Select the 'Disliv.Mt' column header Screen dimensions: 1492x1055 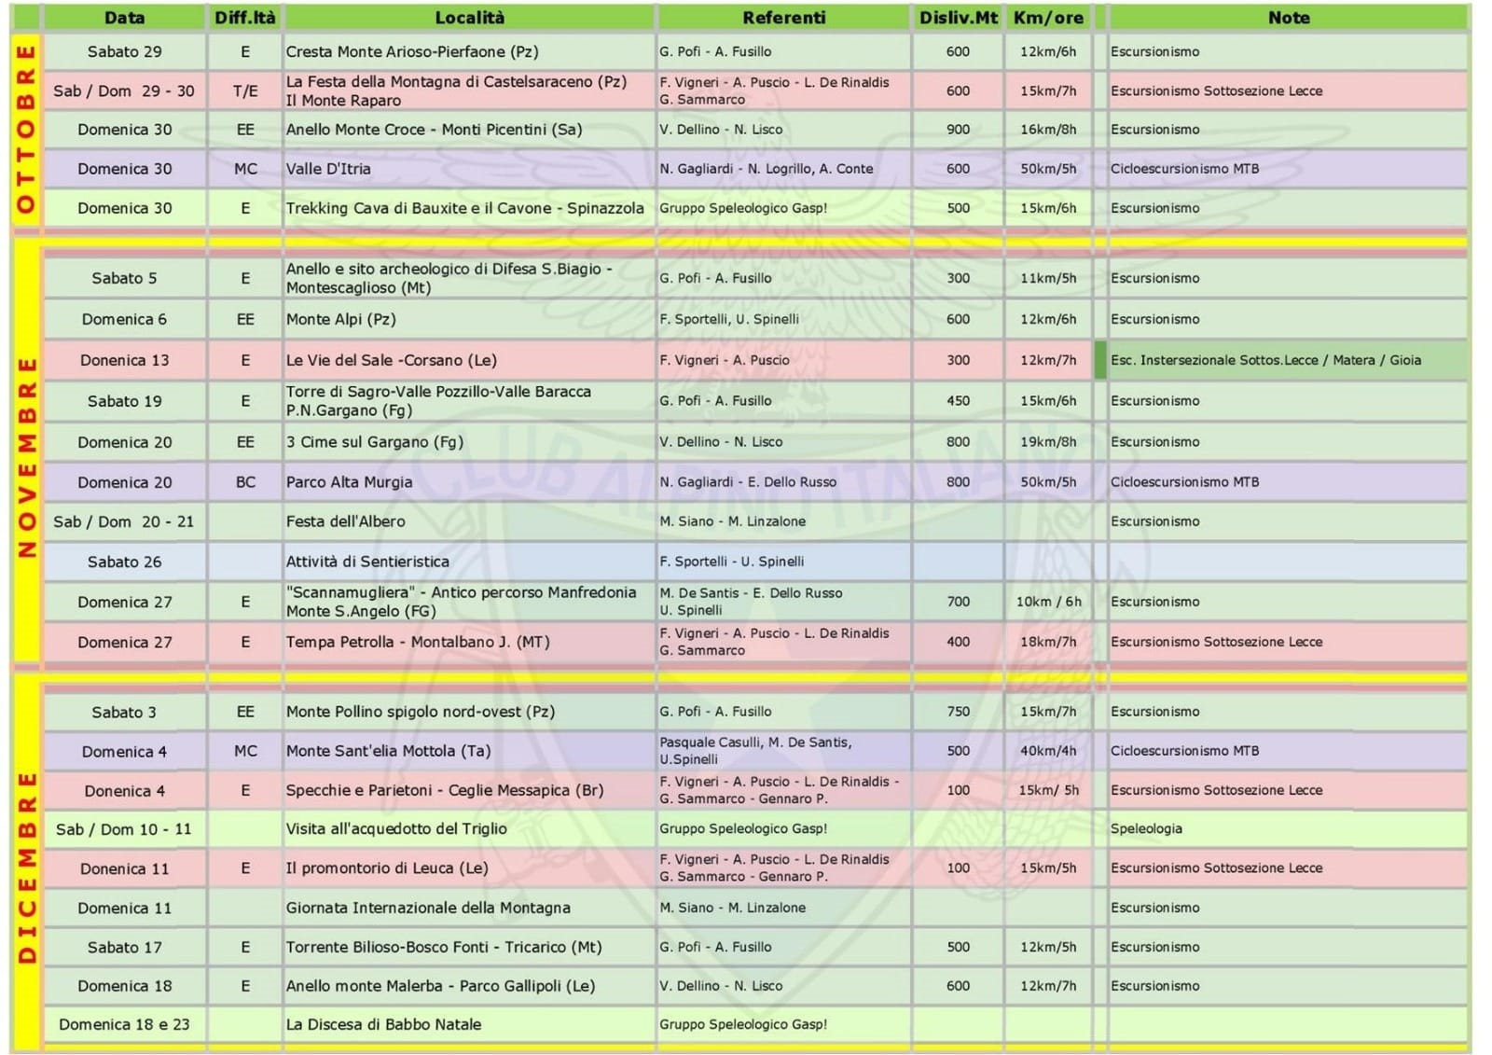pos(958,18)
